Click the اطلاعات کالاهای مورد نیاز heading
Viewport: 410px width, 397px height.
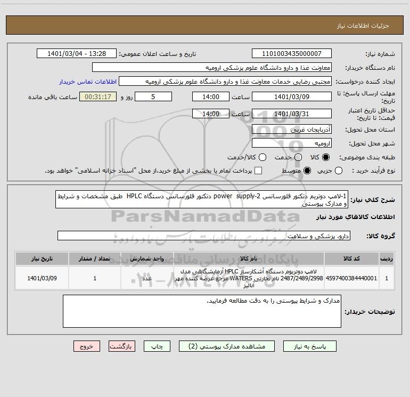[x=356, y=217]
